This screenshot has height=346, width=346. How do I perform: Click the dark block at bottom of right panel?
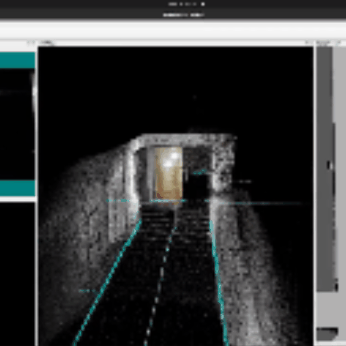[327, 334]
